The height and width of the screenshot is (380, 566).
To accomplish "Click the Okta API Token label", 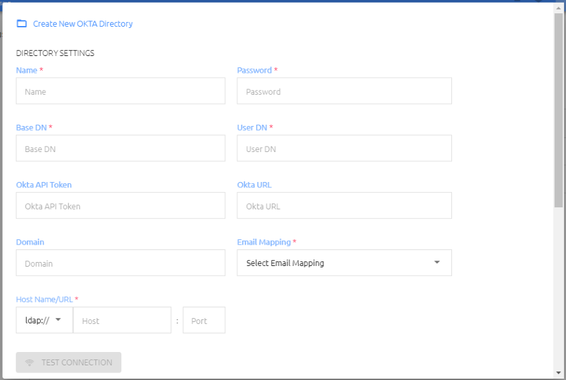I will 44,185.
